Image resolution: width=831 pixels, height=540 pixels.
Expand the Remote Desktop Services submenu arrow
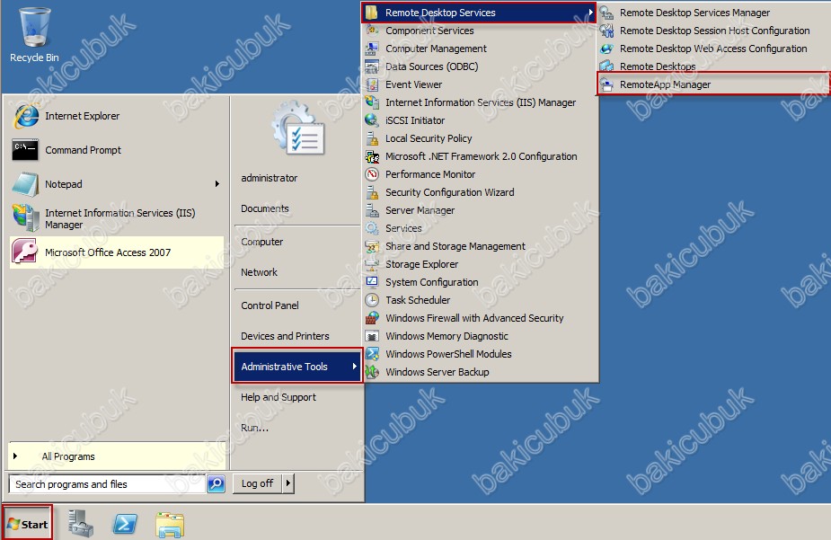click(x=590, y=13)
